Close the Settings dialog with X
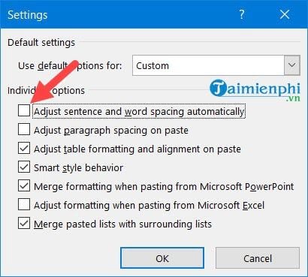Screen dimensions: 308x277 (285, 14)
